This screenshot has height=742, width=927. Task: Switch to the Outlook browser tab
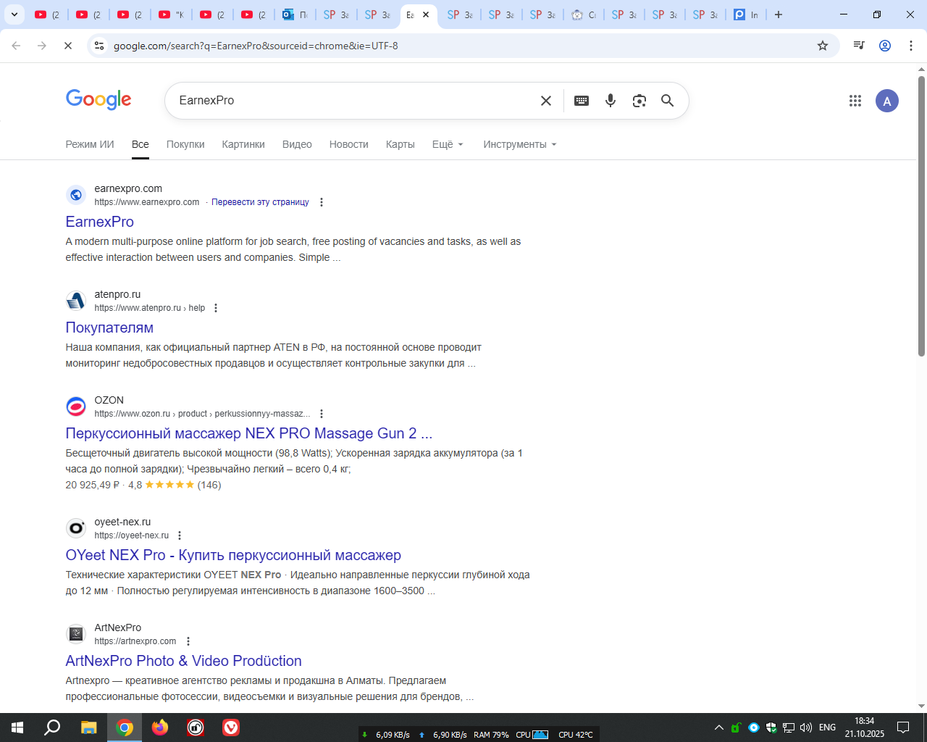tap(295, 14)
